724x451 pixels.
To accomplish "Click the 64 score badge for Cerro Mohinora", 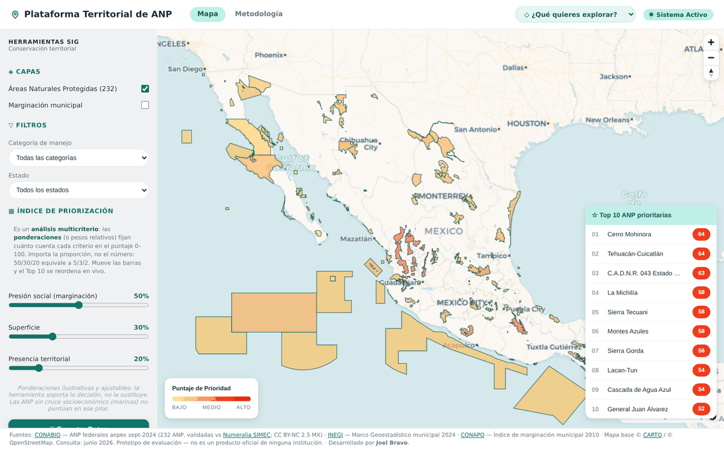I will pyautogui.click(x=701, y=235).
